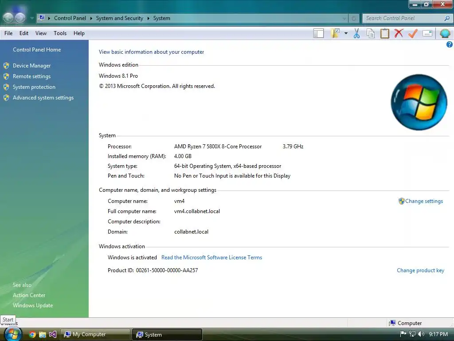Viewport: 454px width, 341px height.
Task: Click shield icon beside Device Manager
Action: pos(6,66)
